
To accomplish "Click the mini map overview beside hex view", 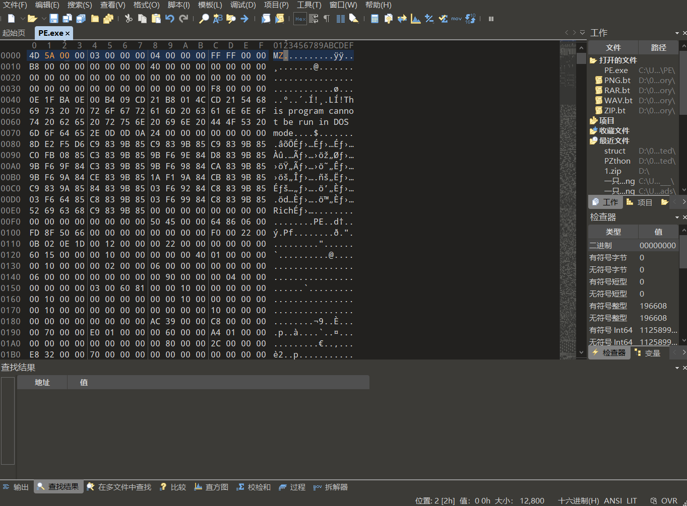I will tap(568, 200).
